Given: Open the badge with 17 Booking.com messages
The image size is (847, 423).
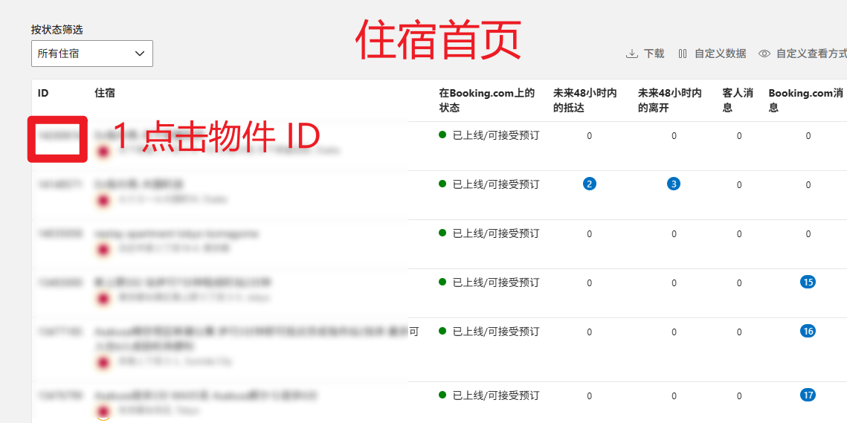Looking at the screenshot, I should click(x=808, y=395).
